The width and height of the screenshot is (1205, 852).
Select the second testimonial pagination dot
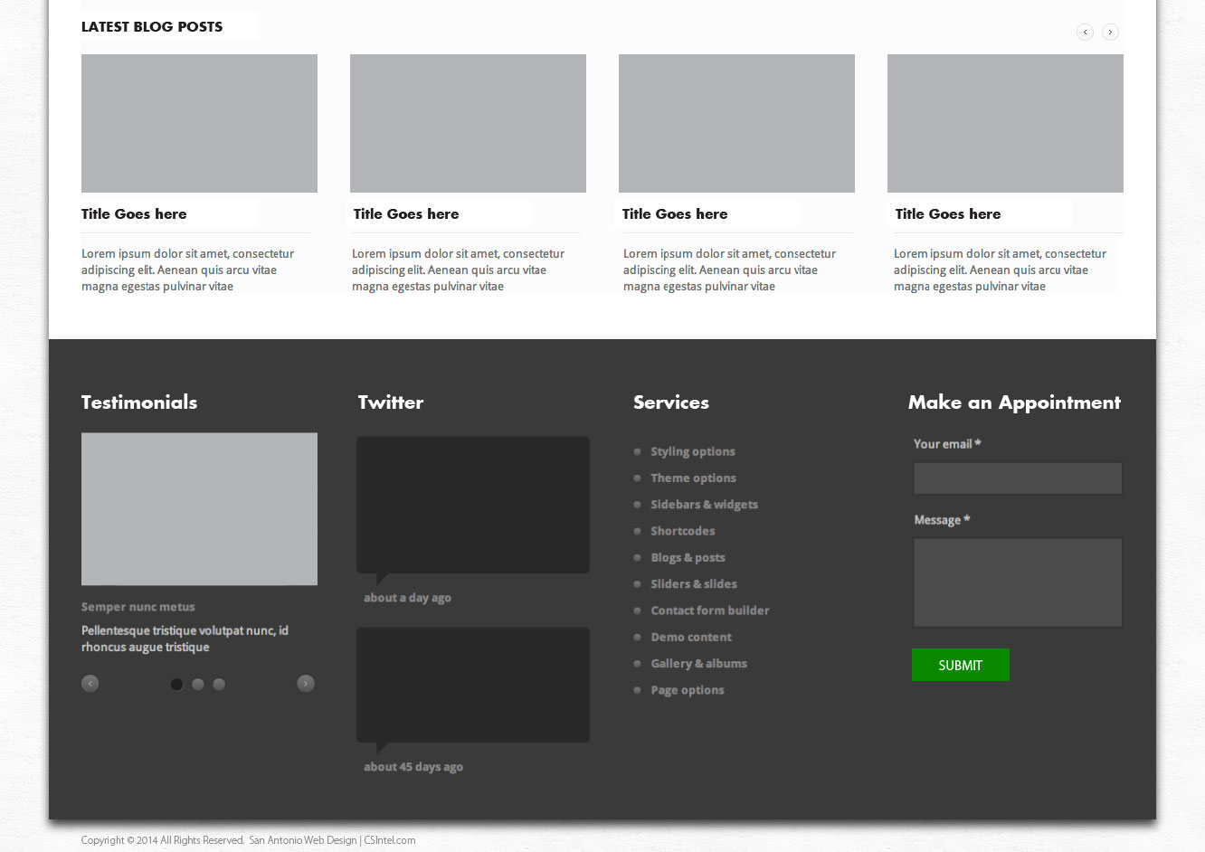coord(198,685)
